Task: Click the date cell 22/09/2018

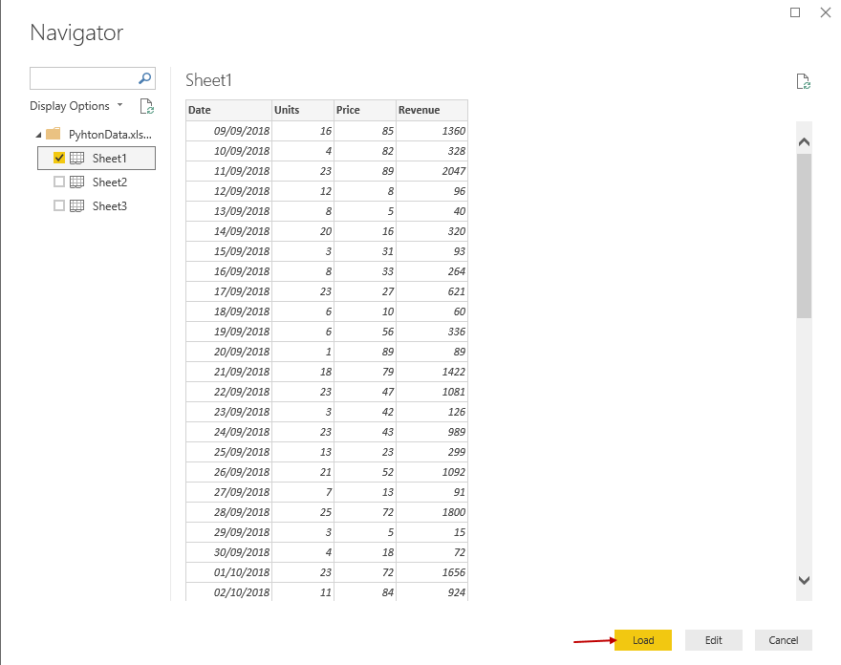Action: (x=229, y=392)
